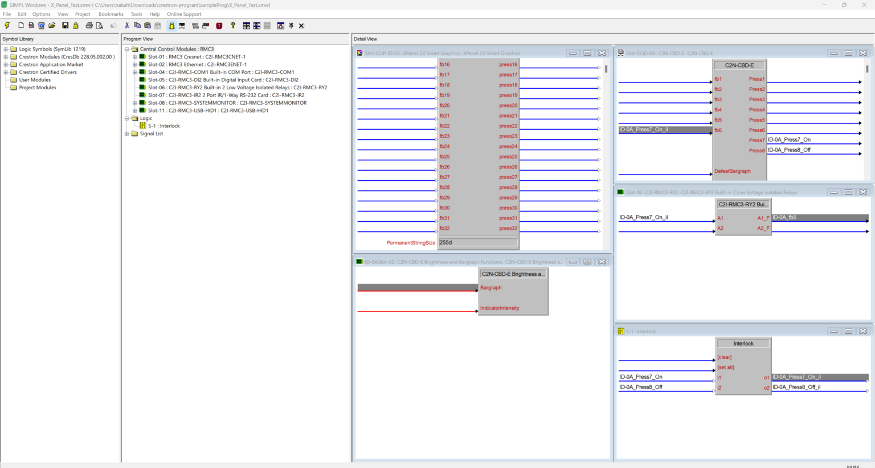
Task: Click the scrollbar of the XPanel Slot-02 window
Action: [x=606, y=69]
